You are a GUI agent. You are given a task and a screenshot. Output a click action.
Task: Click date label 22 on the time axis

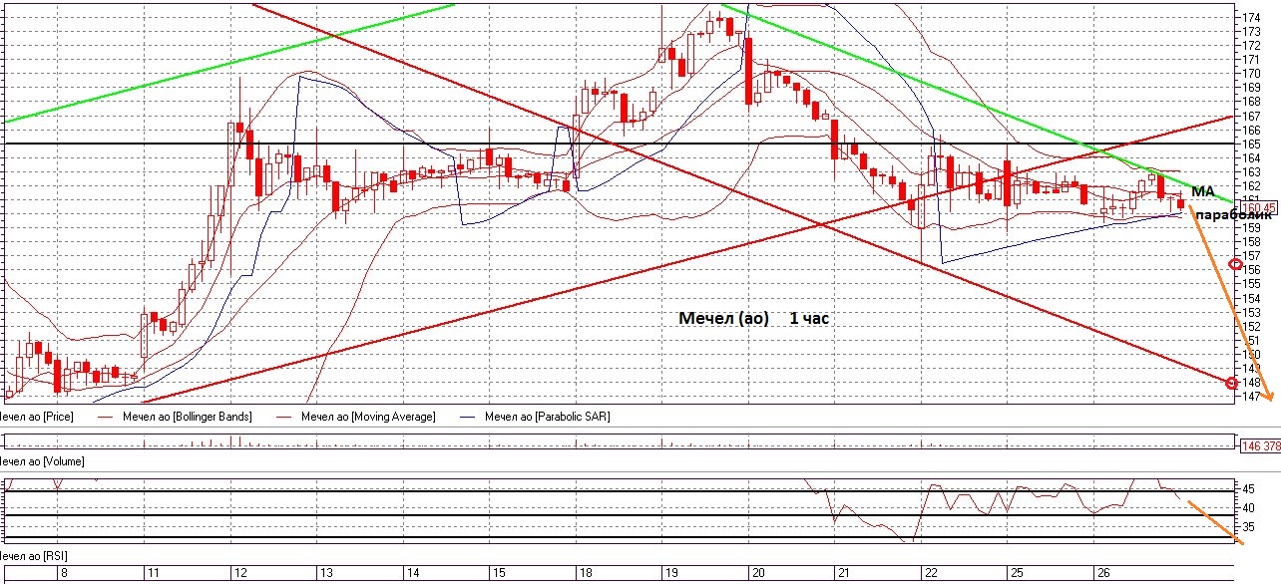[931, 574]
